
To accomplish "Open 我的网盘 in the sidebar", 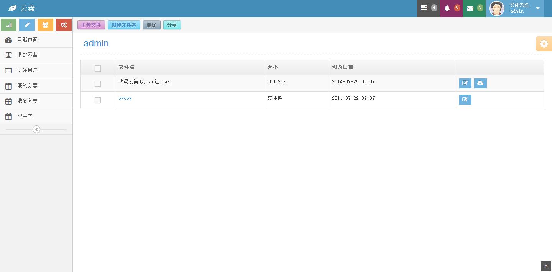I will coord(28,55).
